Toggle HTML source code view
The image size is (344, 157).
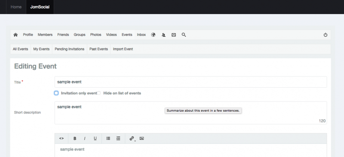pos(61,138)
